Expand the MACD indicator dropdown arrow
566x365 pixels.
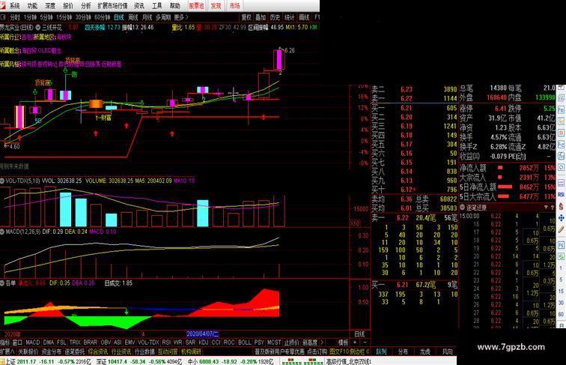2,232
